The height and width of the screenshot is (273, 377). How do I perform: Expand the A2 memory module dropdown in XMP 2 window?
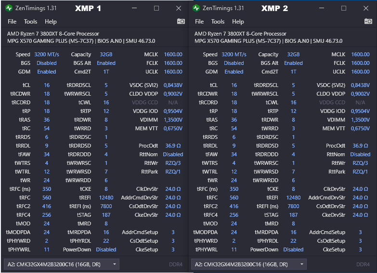[x=249, y=264]
